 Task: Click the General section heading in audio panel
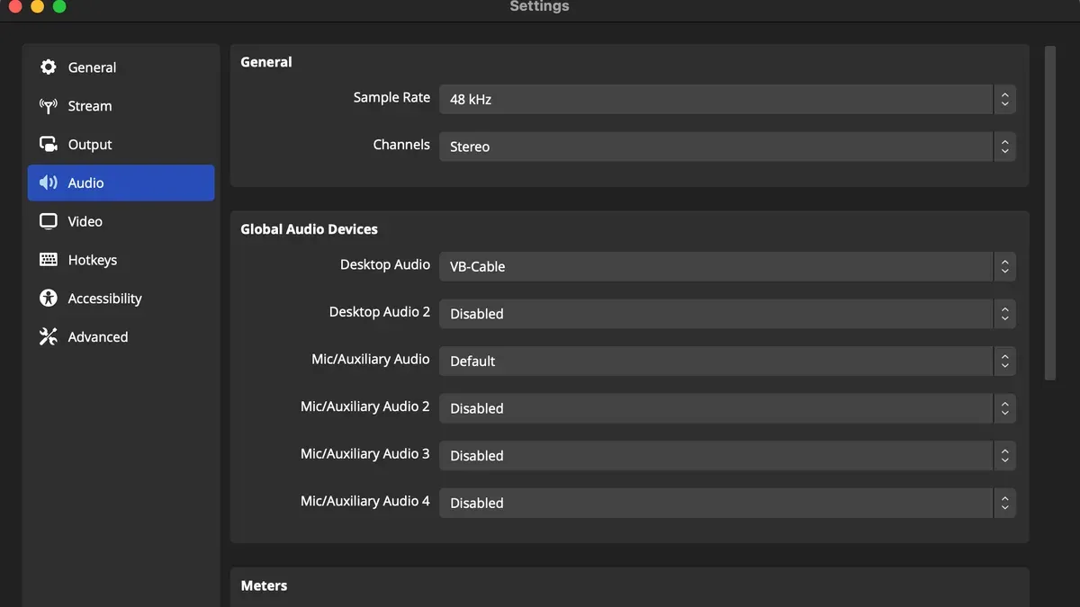[x=266, y=62]
